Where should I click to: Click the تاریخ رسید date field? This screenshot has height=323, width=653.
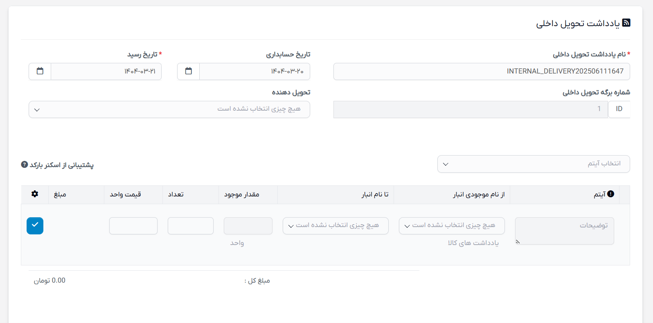point(106,71)
